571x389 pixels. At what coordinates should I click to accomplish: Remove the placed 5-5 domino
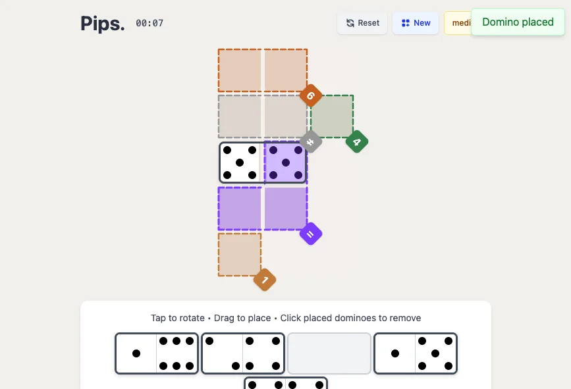263,163
